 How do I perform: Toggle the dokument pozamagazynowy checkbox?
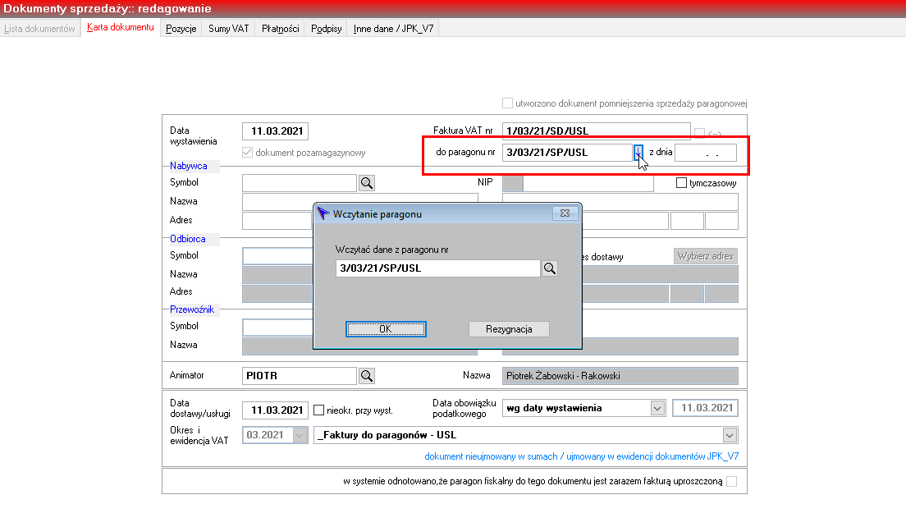(x=247, y=152)
